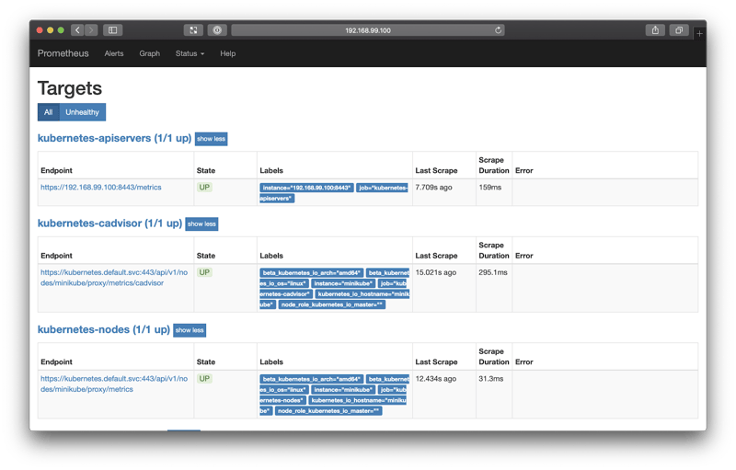Open the kubernetes-cadvisor (1/1 up) heading link
Image resolution: width=736 pixels, height=470 pixels.
point(109,224)
